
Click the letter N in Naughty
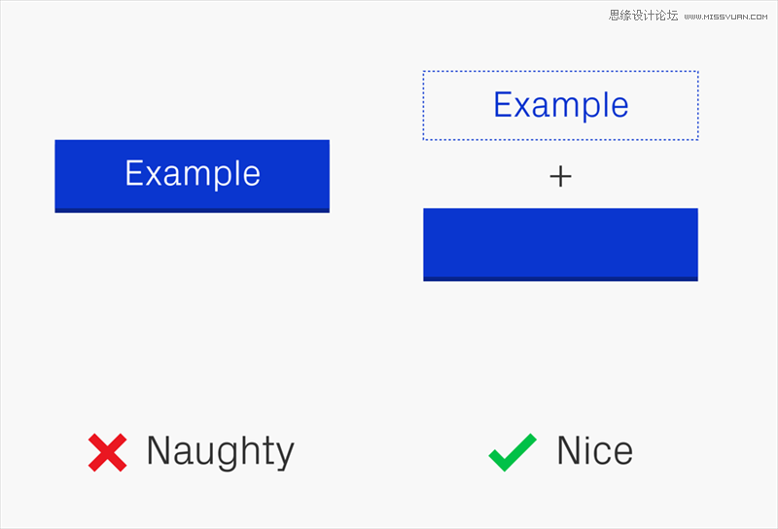tap(159, 450)
